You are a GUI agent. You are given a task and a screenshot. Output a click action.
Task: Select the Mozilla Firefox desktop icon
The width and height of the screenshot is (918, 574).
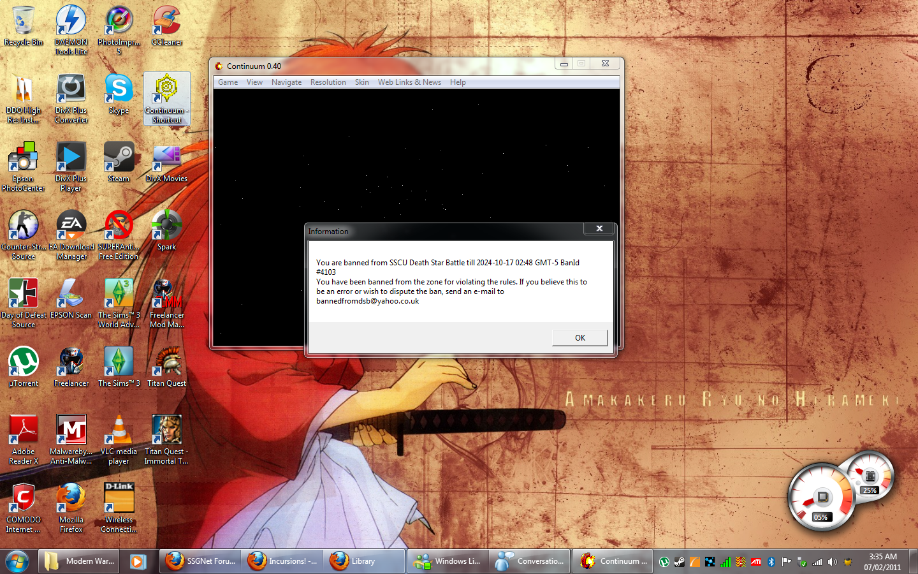pyautogui.click(x=71, y=508)
